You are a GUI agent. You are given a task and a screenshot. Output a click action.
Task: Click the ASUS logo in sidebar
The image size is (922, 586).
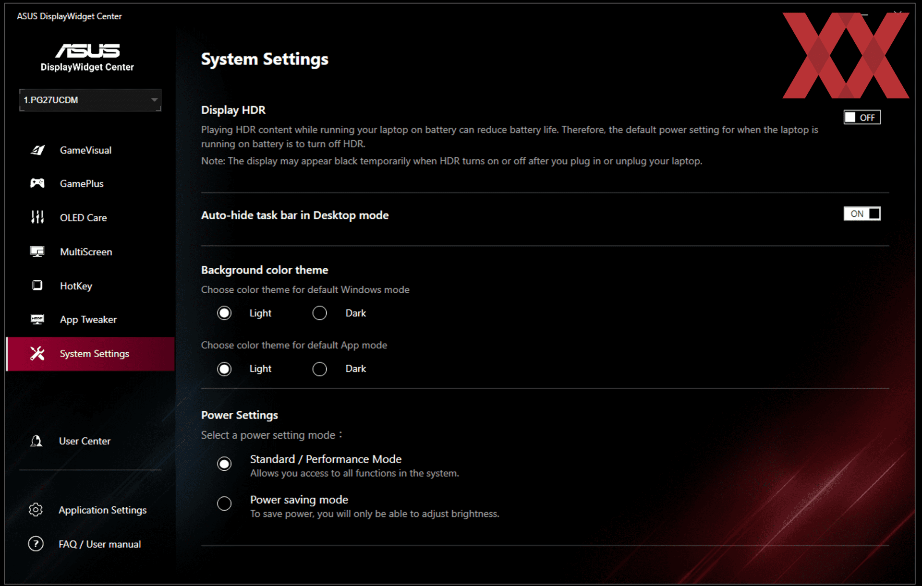click(87, 50)
